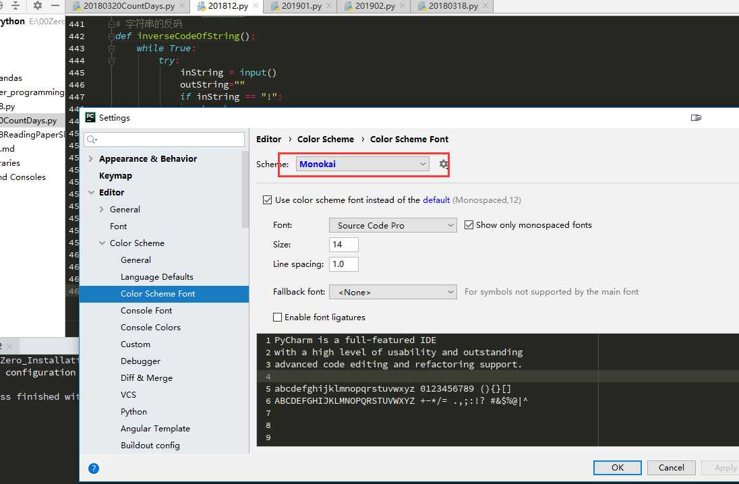Select Angular Template item

tap(155, 429)
